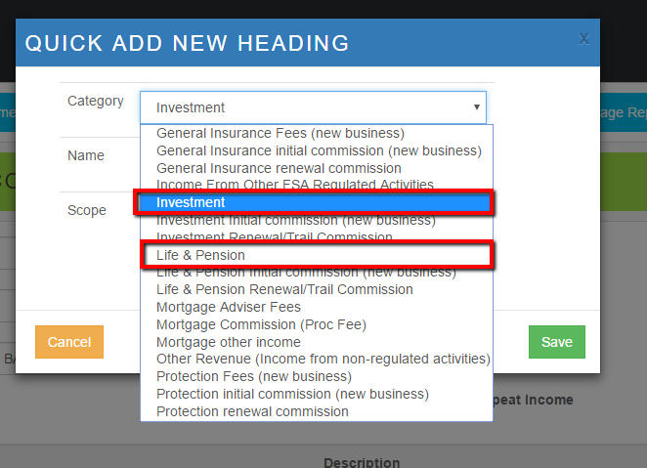Select Income From Other FSA Regulated Activities
This screenshot has height=468, width=647.
click(x=295, y=185)
